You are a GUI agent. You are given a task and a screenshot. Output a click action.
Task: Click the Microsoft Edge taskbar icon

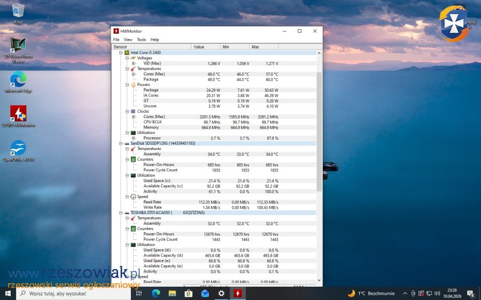156,293
